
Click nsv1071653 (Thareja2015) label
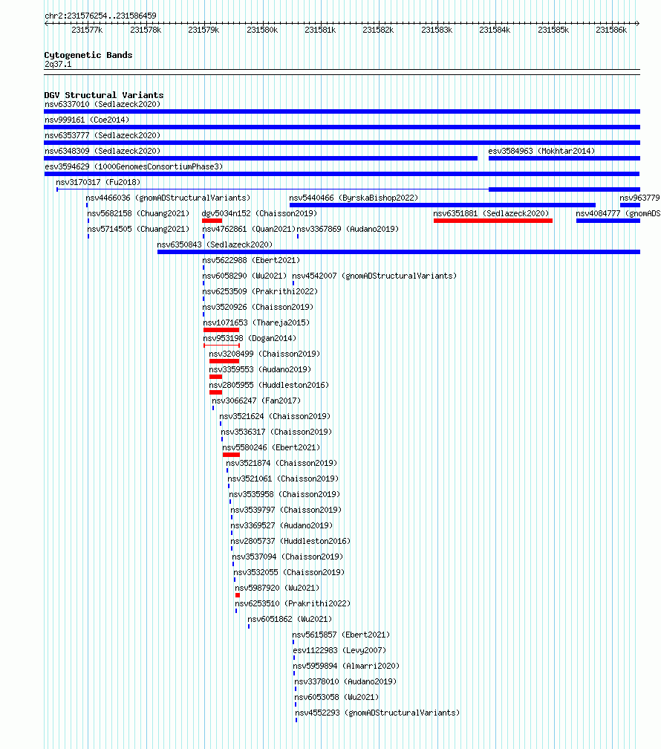tap(256, 323)
